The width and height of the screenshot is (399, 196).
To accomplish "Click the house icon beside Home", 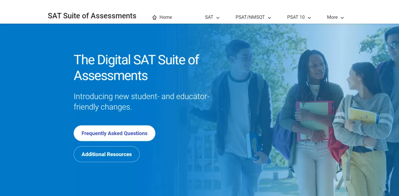I will coord(154,17).
